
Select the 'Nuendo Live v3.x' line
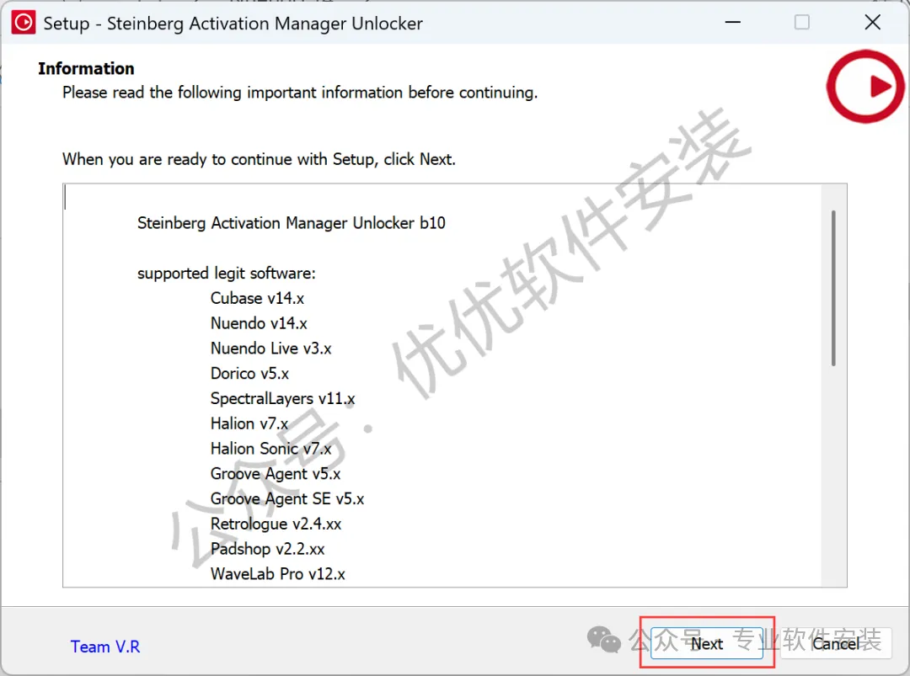(x=271, y=348)
